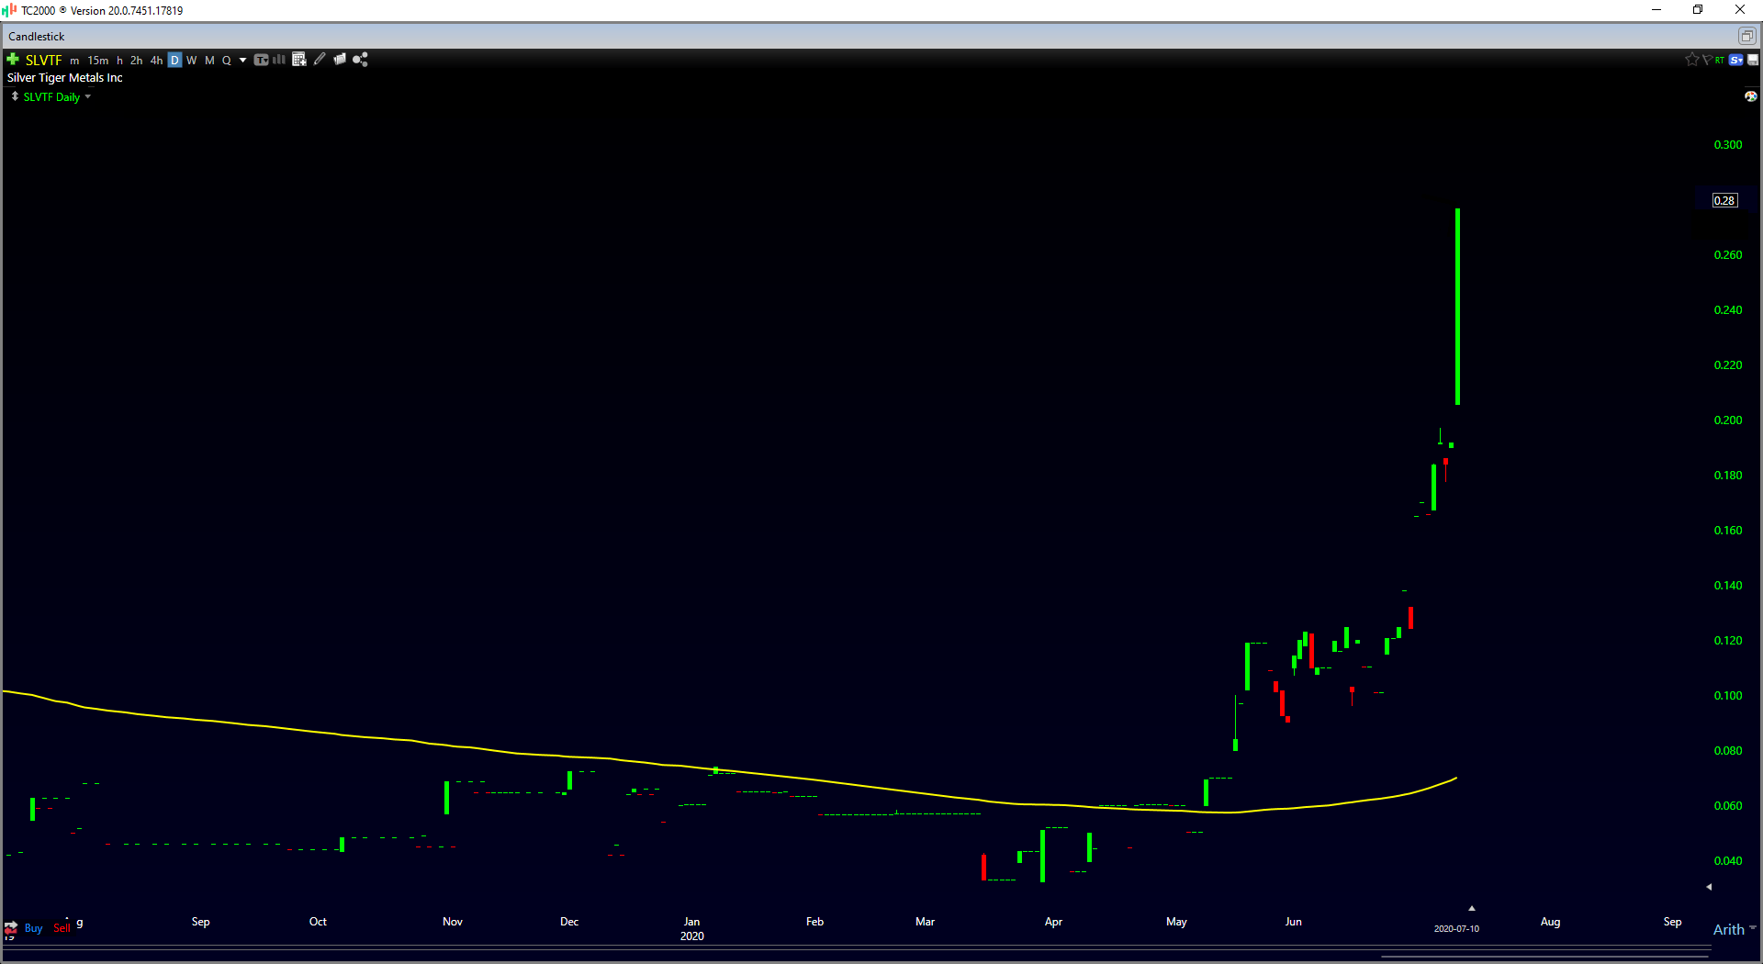Click the Buy link
Image resolution: width=1763 pixels, height=964 pixels.
(33, 928)
